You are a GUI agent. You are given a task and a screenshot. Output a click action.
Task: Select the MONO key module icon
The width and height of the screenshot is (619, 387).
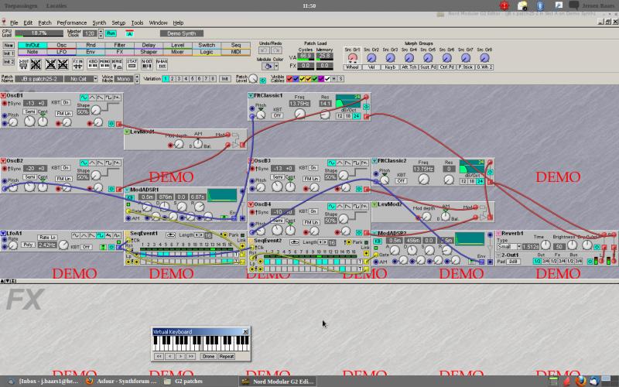tap(104, 64)
